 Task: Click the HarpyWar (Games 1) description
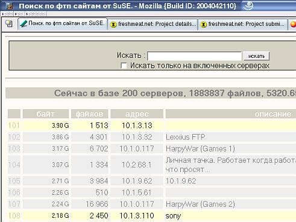[200, 149]
